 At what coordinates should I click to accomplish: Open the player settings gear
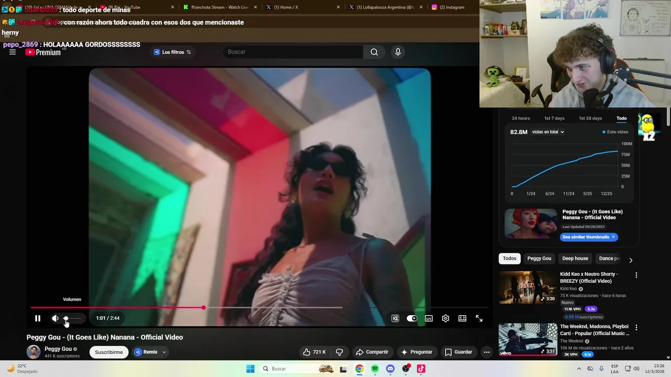446,318
